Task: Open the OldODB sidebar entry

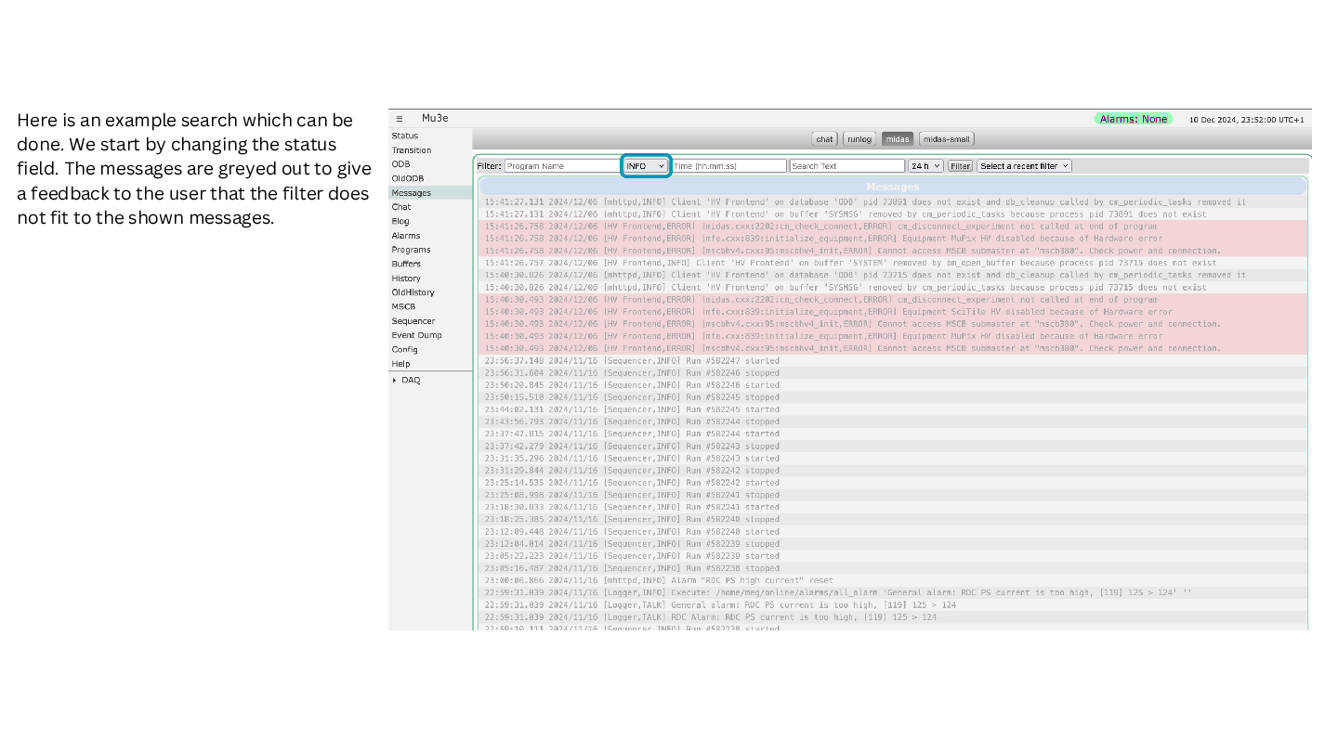Action: (x=407, y=178)
